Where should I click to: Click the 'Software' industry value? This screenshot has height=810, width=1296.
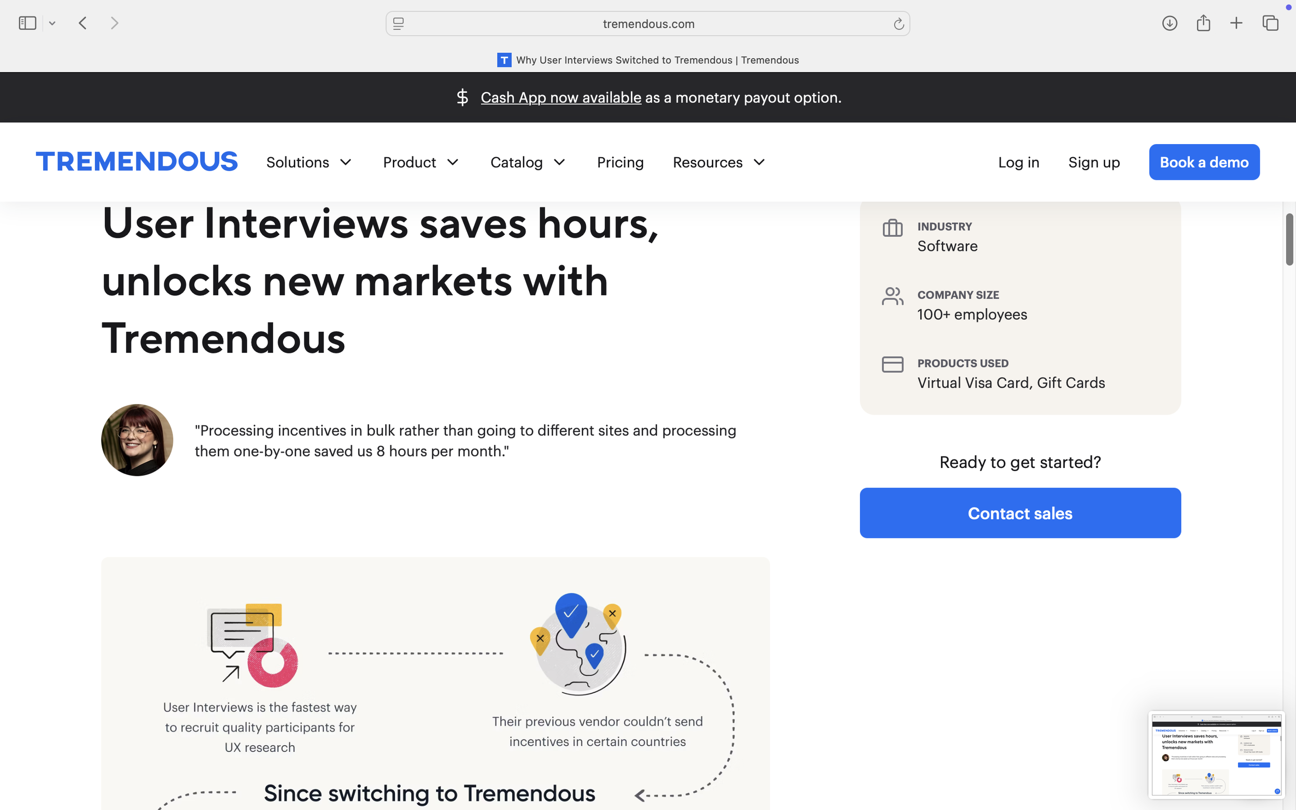947,246
